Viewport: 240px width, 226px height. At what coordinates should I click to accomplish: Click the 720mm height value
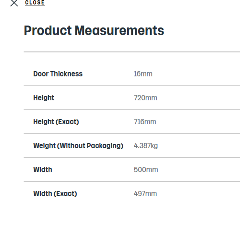[145, 98]
